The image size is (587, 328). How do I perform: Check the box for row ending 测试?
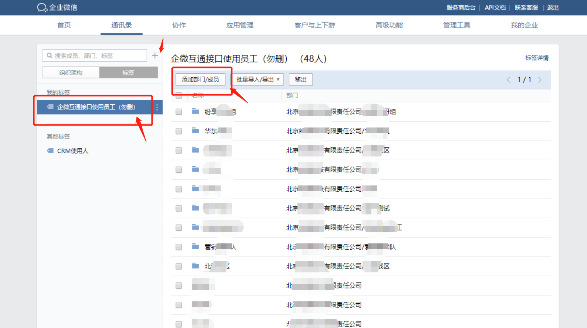(179, 208)
